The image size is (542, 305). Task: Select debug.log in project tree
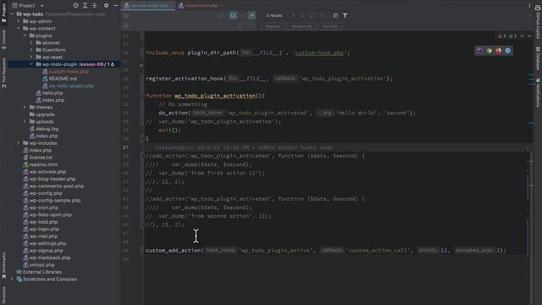tap(47, 129)
